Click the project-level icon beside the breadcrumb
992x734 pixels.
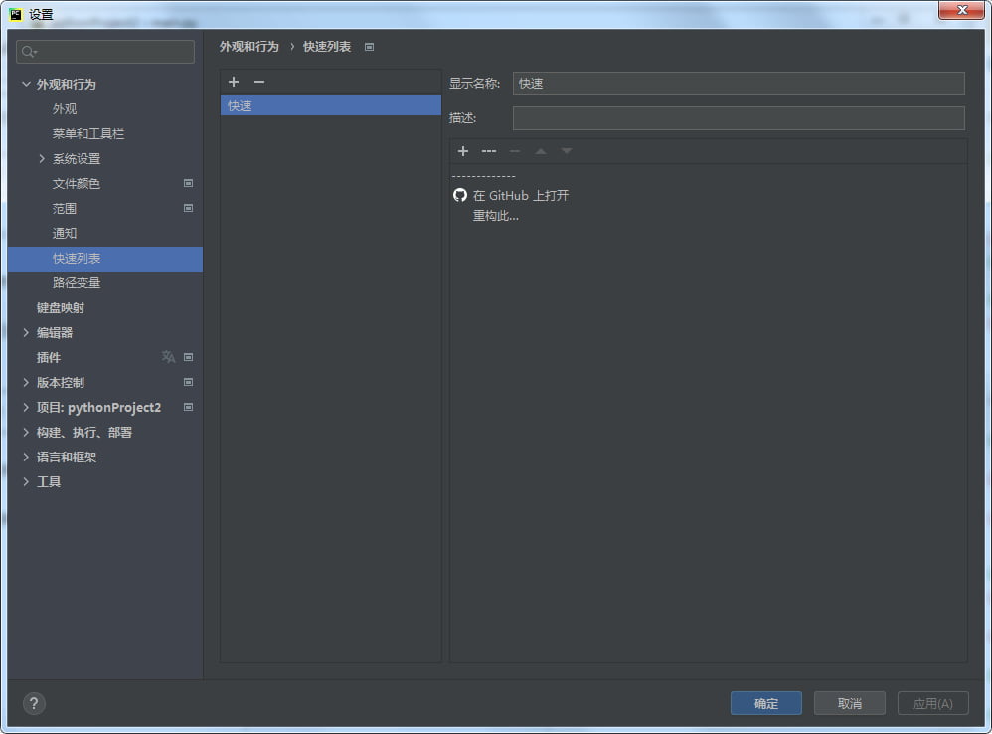click(x=370, y=47)
